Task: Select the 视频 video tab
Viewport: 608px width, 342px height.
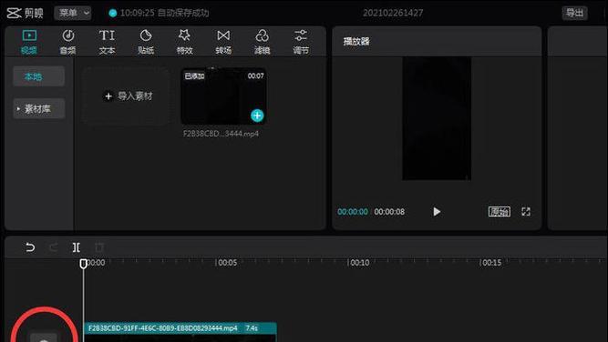Action: click(x=29, y=42)
